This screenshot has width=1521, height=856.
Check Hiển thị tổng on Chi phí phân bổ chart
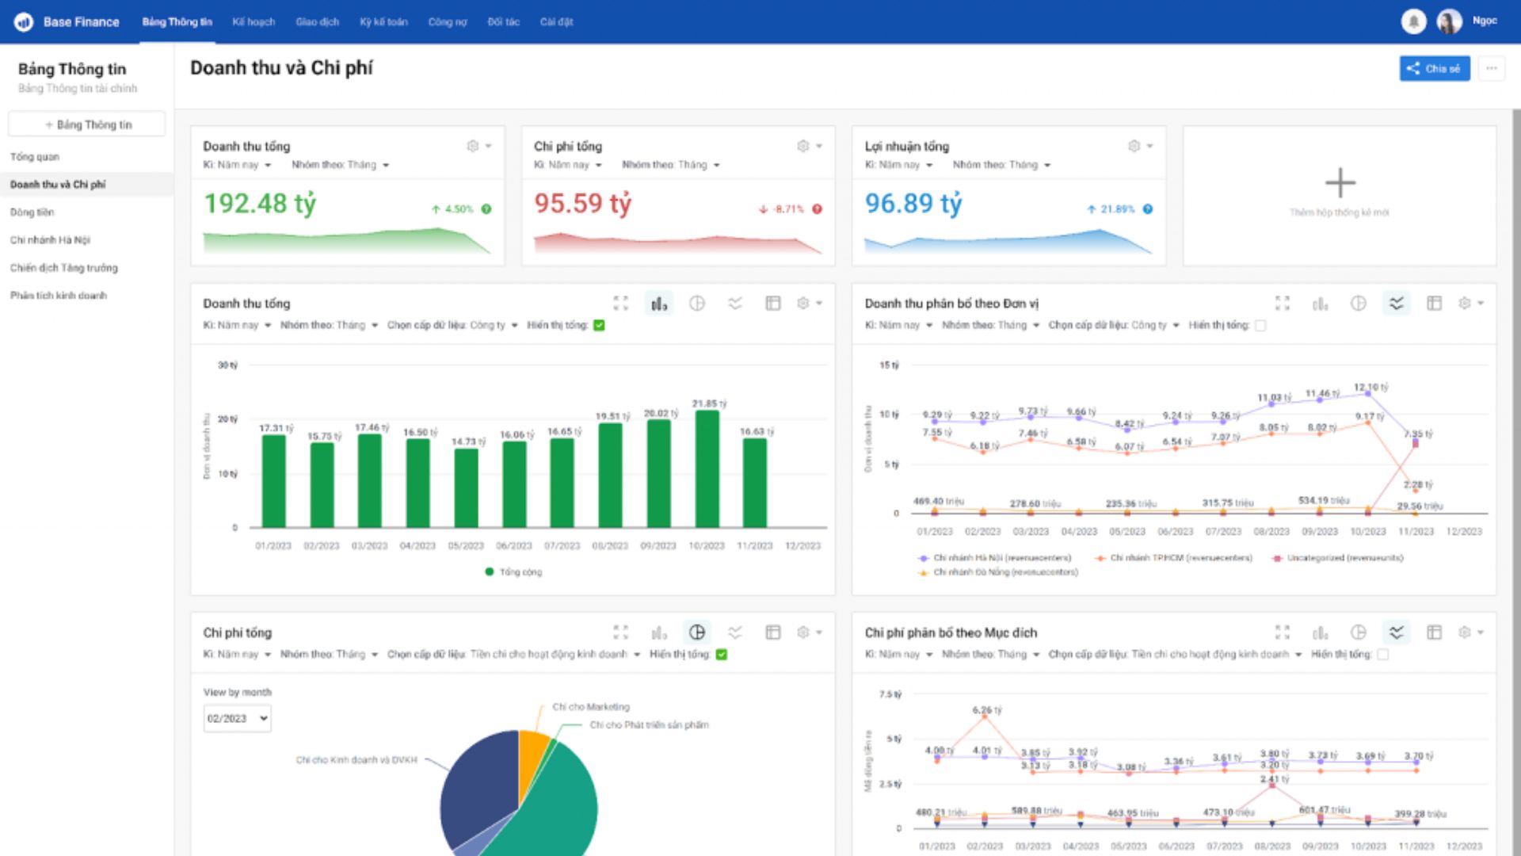pyautogui.click(x=1383, y=655)
